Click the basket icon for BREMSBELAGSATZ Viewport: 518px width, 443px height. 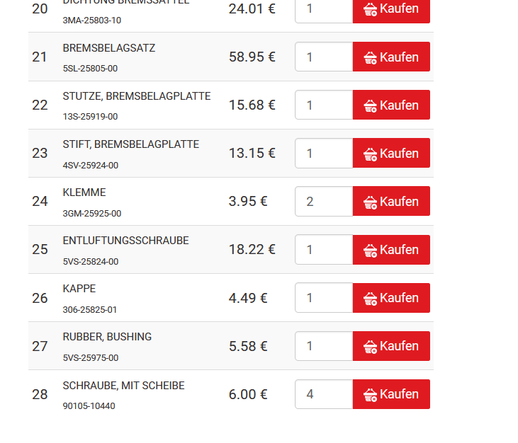pyautogui.click(x=370, y=57)
